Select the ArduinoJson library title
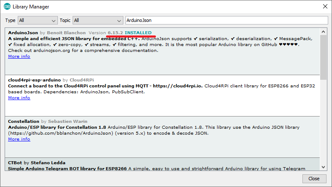Viewport: 332px width, 187px height. point(23,33)
